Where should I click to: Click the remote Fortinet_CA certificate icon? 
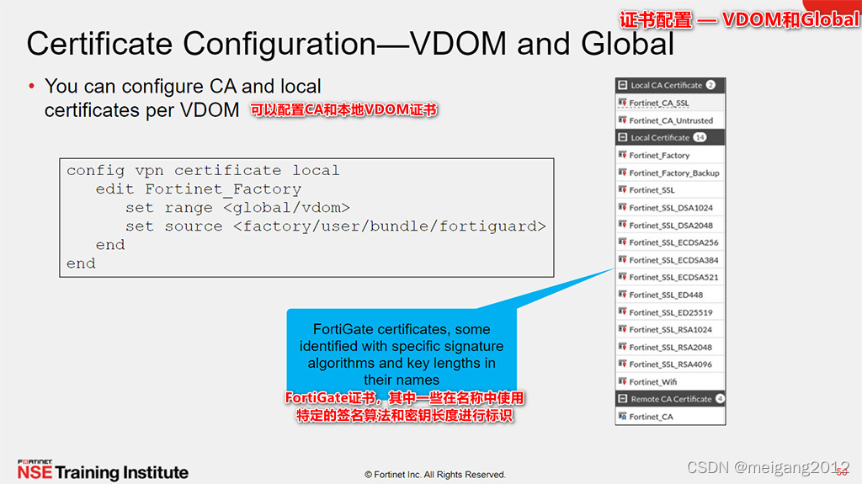622,417
